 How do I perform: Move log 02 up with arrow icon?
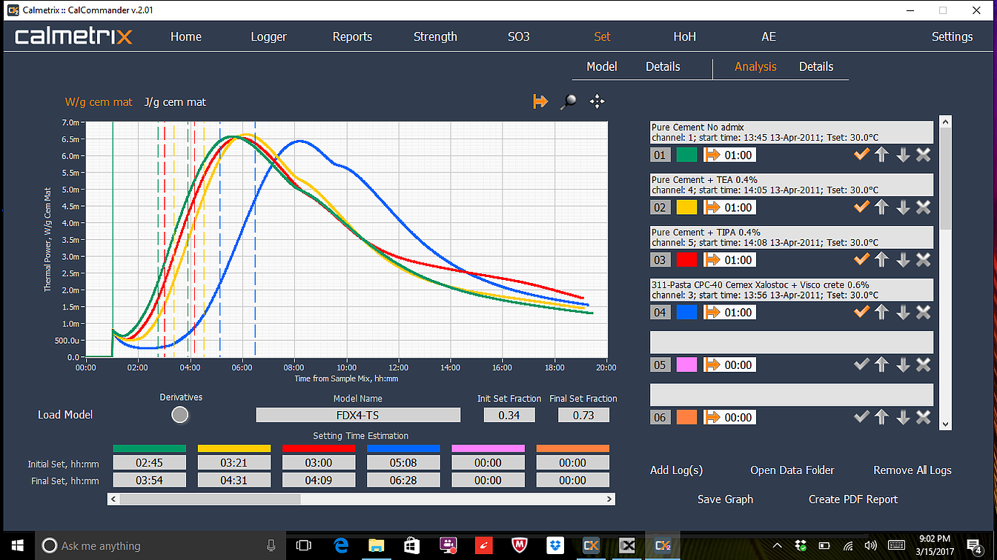(881, 207)
